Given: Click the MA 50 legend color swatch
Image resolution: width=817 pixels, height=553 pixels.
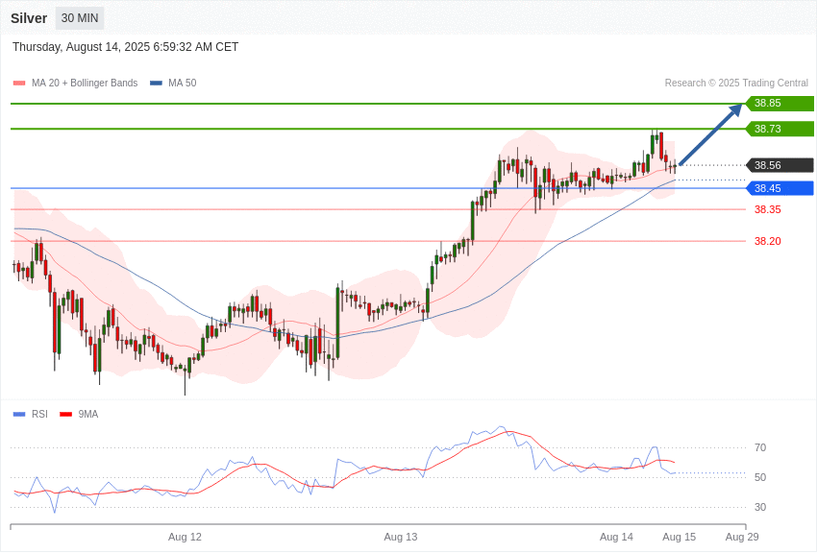Looking at the screenshot, I should 156,84.
